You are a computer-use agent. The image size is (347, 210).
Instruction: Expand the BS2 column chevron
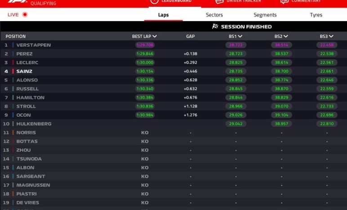coord(286,36)
